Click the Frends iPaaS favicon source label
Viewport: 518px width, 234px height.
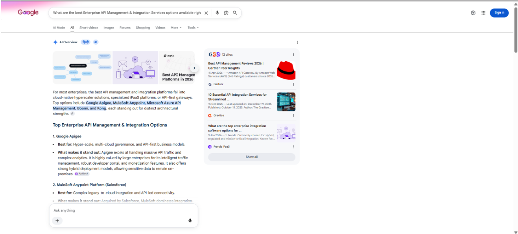click(219, 147)
